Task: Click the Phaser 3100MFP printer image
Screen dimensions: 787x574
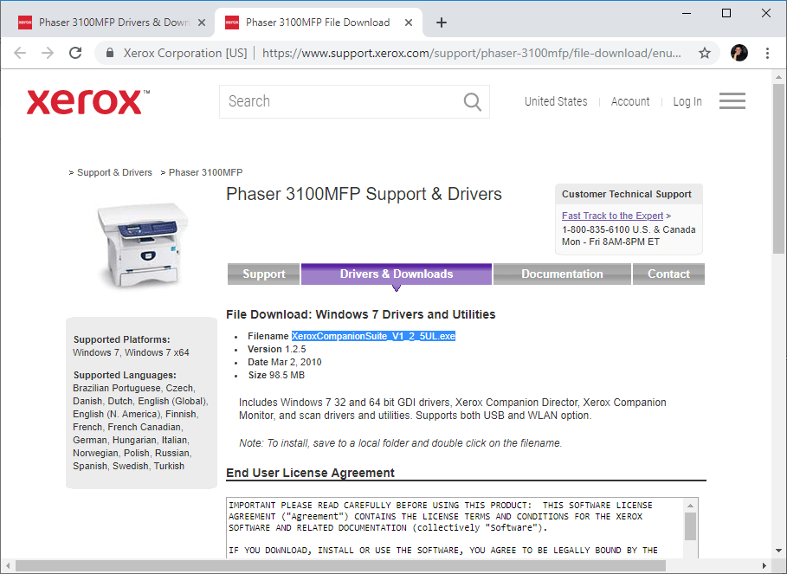Action: click(x=143, y=245)
